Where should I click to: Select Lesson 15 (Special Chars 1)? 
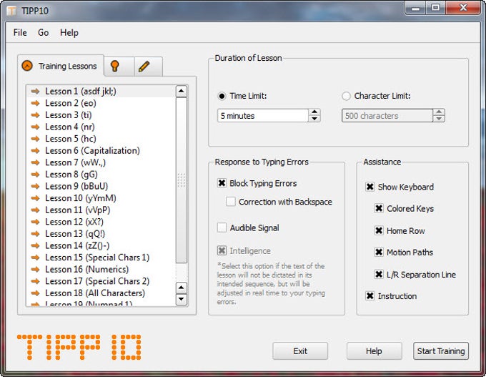(101, 258)
